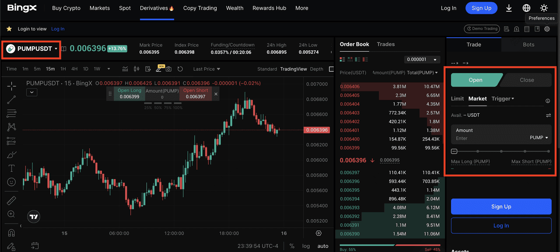Screen dimensions: 560x252
Task: Show buy orders only view icon
Action: point(358,59)
